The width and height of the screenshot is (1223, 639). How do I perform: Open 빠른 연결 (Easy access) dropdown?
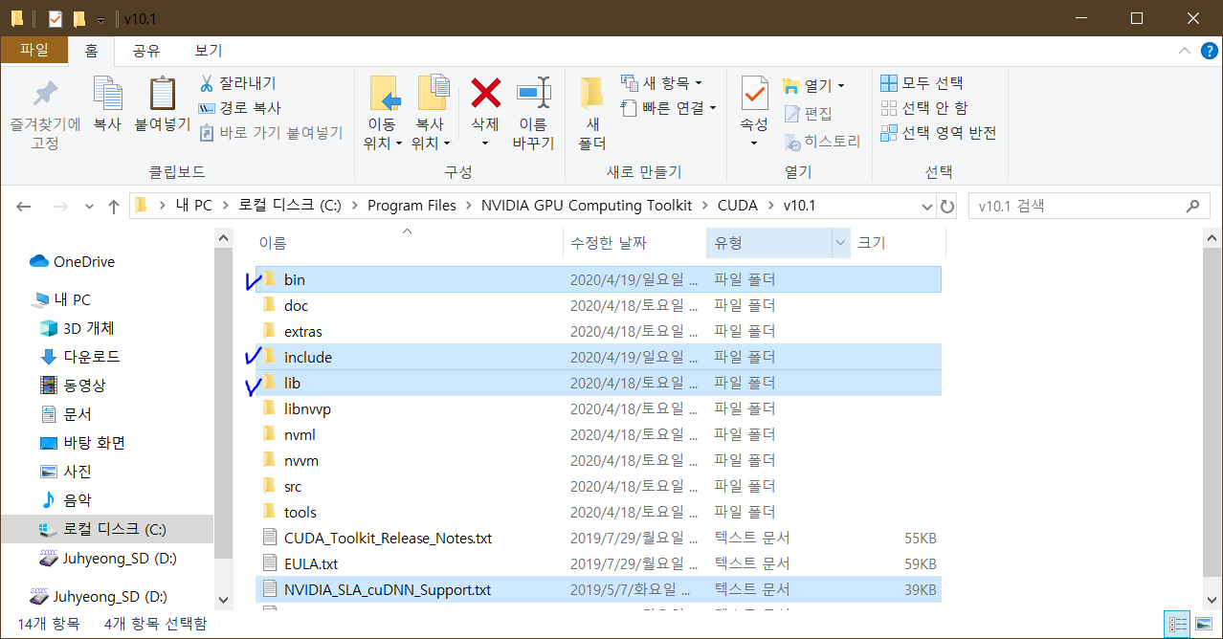(x=669, y=108)
